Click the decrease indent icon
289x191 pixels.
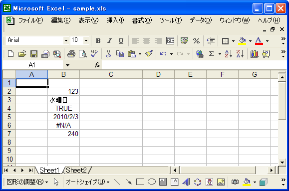[x=211, y=41]
